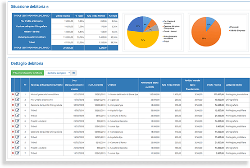The width and height of the screenshot is (250, 168).
Task: Click Nuova situazione debitoria button
Action: pyautogui.click(x=27, y=73)
